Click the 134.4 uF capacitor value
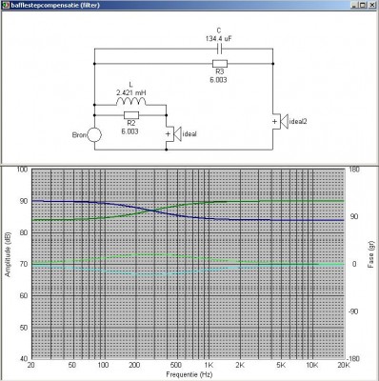 (218, 38)
